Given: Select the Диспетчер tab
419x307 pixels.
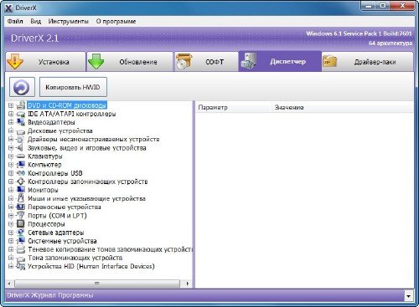Looking at the screenshot, I should (280, 61).
